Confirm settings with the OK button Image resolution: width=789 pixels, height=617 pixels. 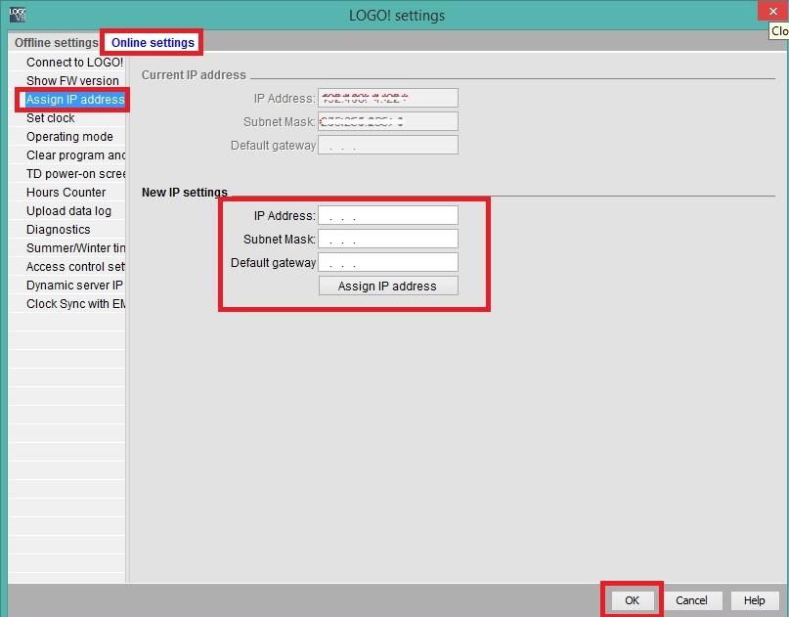pos(632,600)
